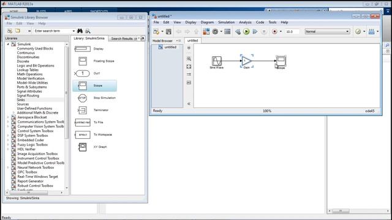Click the Build Model icon

click(372, 32)
